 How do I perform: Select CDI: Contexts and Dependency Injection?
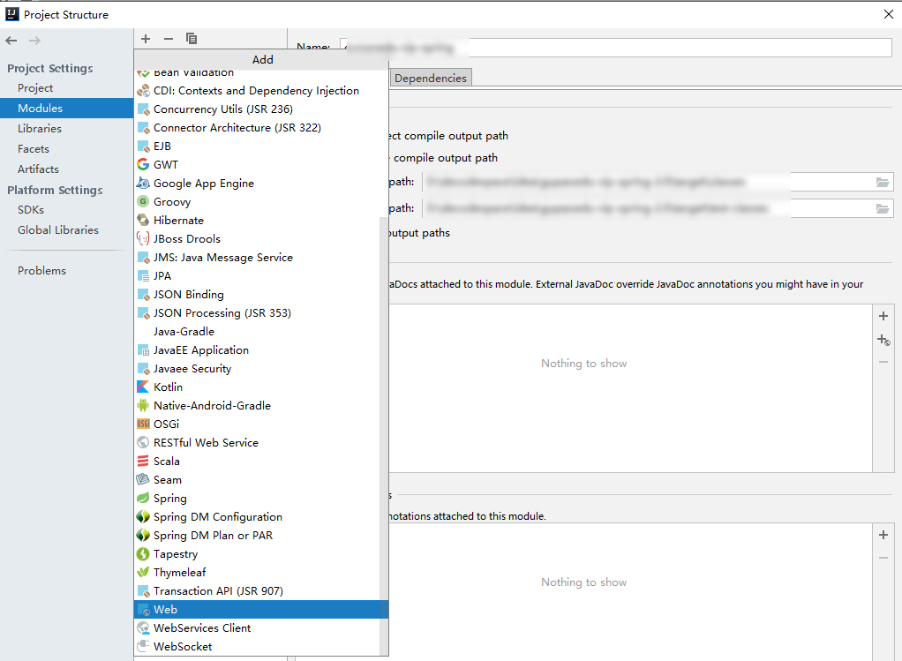[x=261, y=90]
